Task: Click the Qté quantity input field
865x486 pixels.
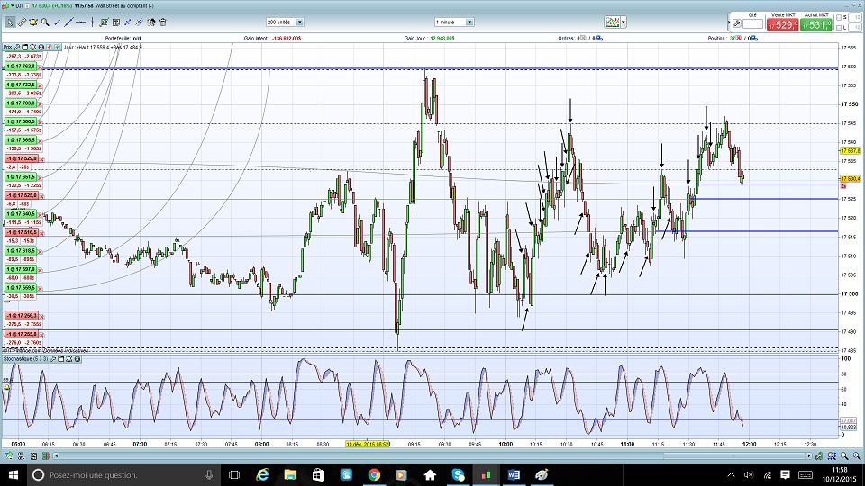Action: click(752, 23)
